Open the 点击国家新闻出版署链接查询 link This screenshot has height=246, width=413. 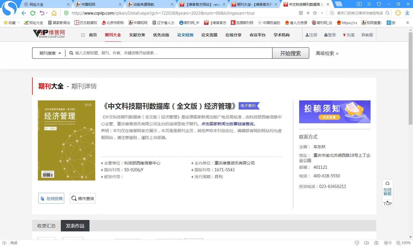click(x=228, y=124)
